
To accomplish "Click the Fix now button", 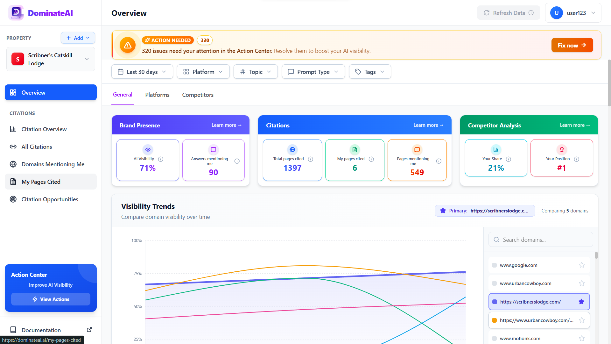I will click(x=572, y=45).
